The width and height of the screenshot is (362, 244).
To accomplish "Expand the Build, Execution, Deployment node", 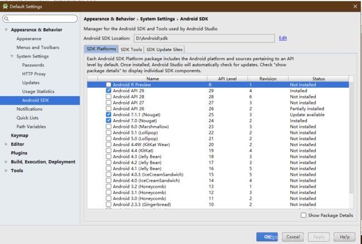I will pyautogui.click(x=6, y=162).
